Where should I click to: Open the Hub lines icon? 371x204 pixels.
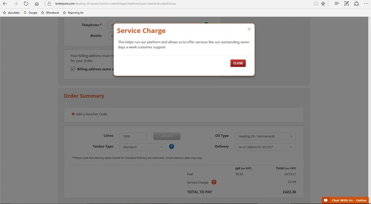(337, 4)
